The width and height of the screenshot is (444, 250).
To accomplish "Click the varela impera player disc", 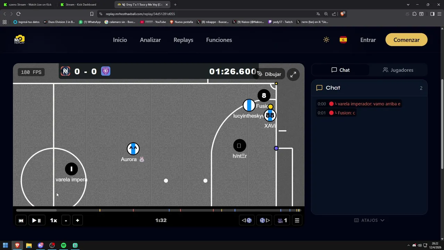I will click(x=71, y=169).
